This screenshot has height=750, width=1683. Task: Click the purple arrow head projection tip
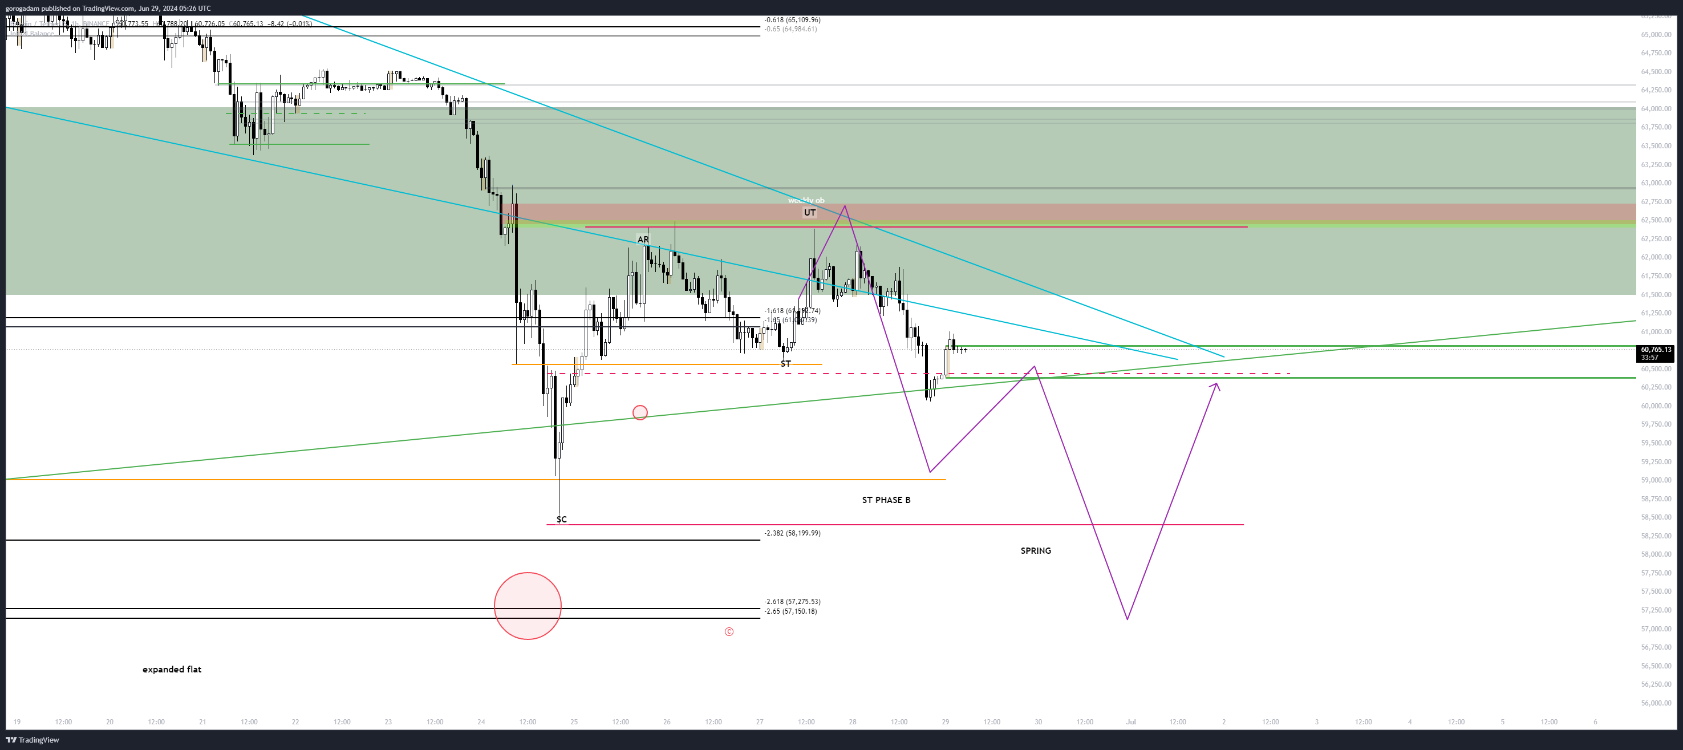coord(1216,385)
